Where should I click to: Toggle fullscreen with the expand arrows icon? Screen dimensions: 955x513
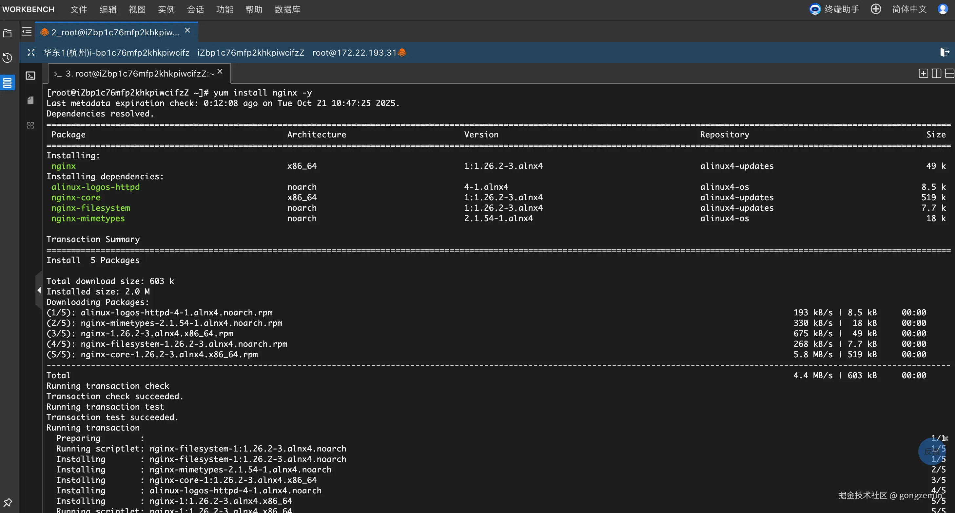pos(31,53)
